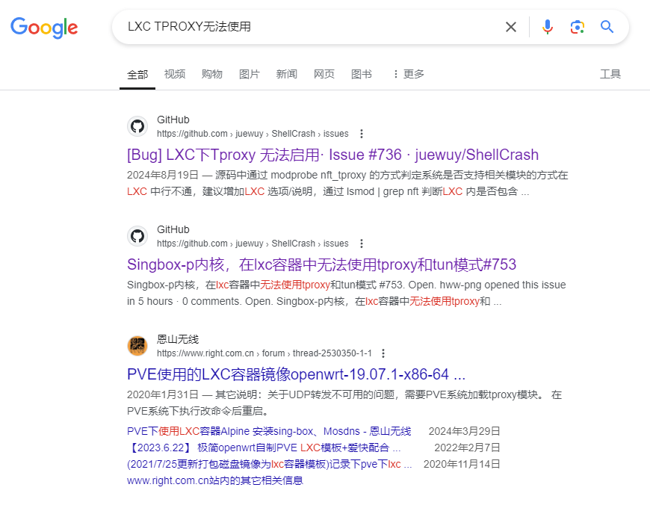Viewport: 650px width, 514px height.
Task: Expand the 更多 options menu
Action: pos(409,74)
